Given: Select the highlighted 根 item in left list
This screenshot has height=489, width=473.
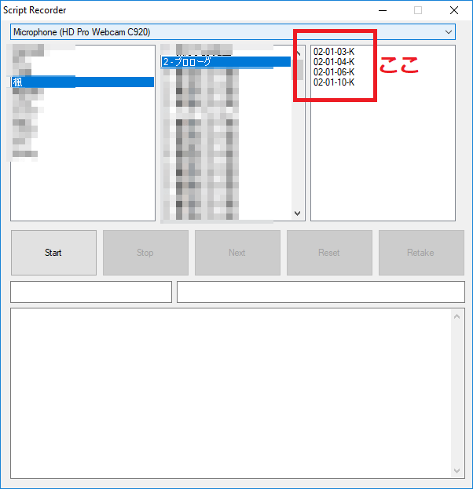Looking at the screenshot, I should point(82,82).
